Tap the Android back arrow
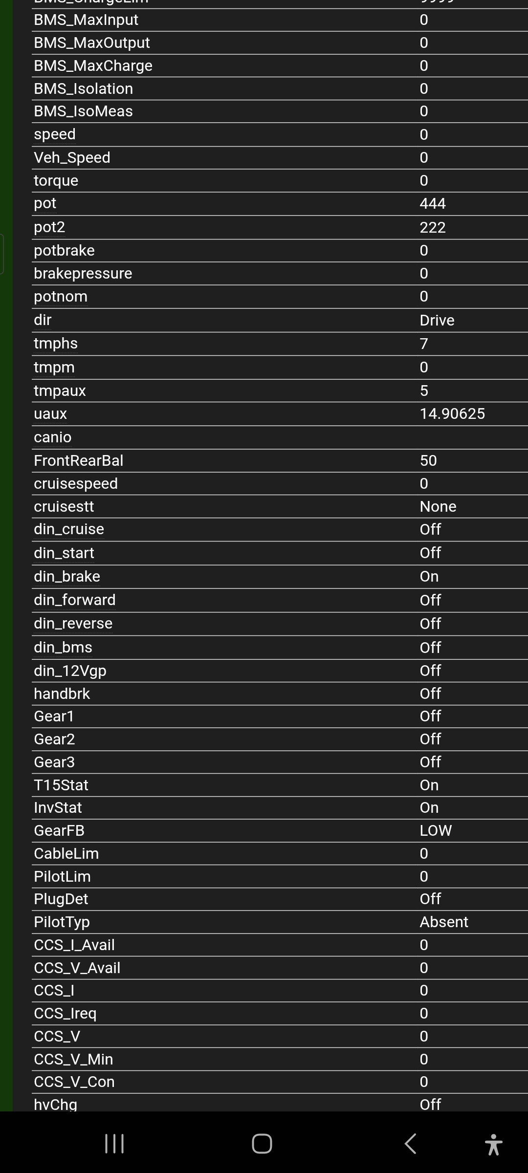 411,1144
